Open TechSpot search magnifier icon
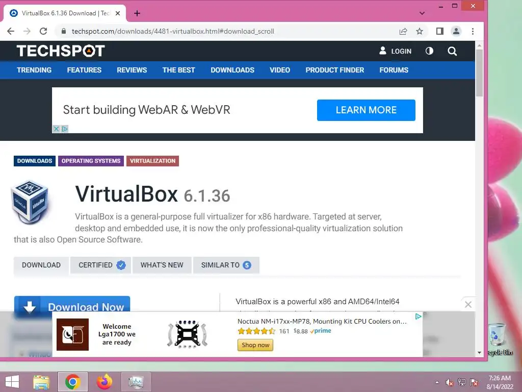Screen dimensions: 522x392 452,51
